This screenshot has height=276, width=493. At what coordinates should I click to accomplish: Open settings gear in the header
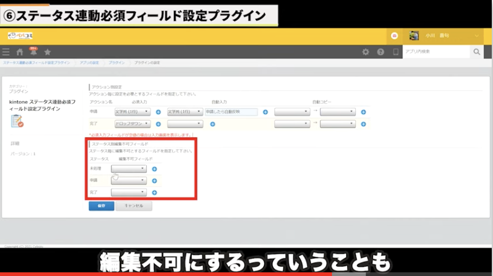(x=366, y=52)
